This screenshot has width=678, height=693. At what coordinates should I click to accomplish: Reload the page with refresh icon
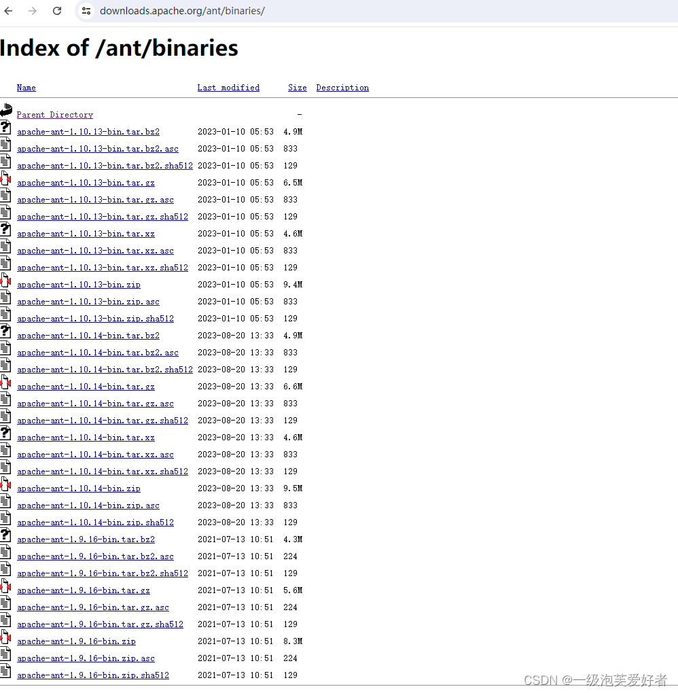(57, 11)
